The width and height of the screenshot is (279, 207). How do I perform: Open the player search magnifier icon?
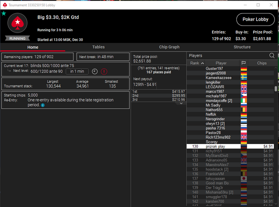(x=272, y=55)
